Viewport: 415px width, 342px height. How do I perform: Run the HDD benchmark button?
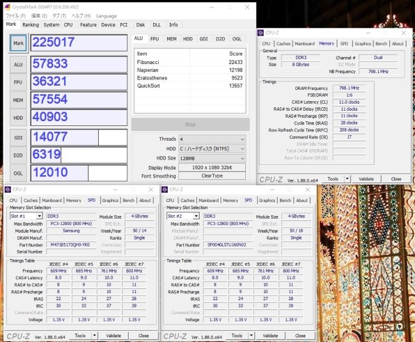[18, 118]
